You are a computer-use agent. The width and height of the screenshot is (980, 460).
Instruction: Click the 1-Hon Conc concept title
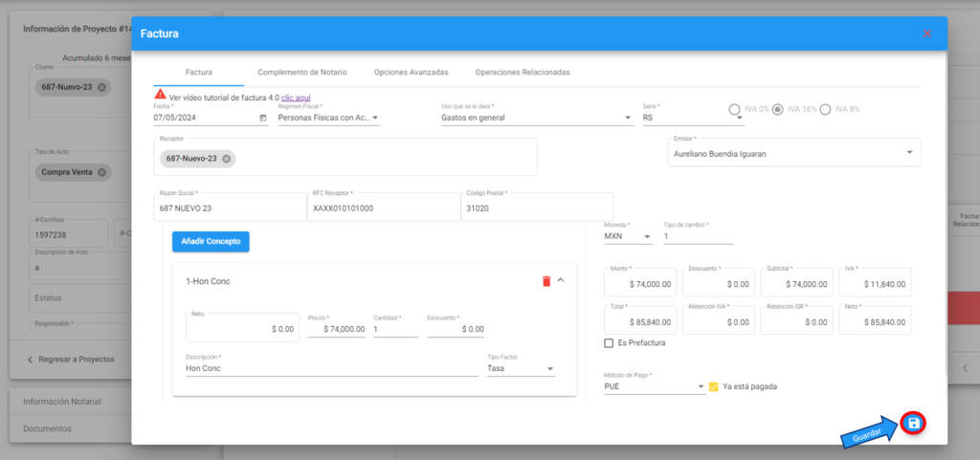pos(208,281)
